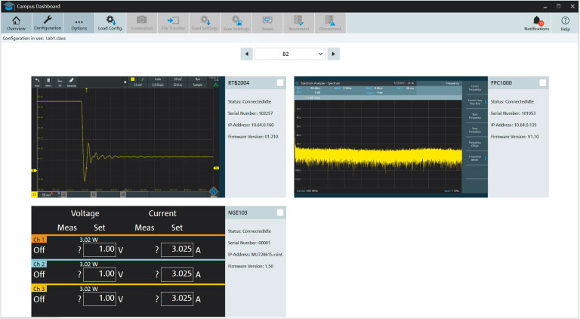Tick the FPC1000 instrument checkbox
The image size is (580, 319).
click(x=542, y=83)
